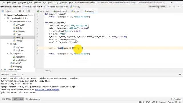
Task: Open the Edit menu
Action: (x=9, y=3)
